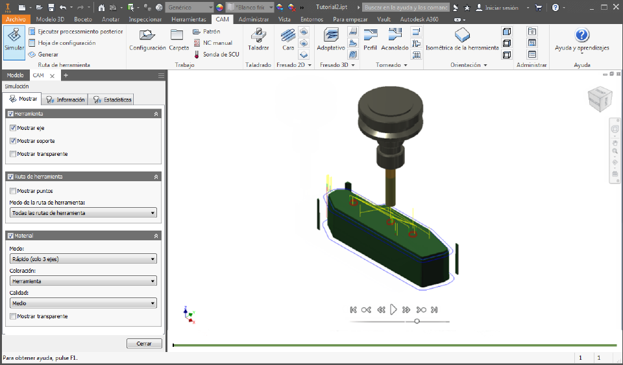The width and height of the screenshot is (623, 365).
Task: Open the Genérico material dropdown
Action: (190, 8)
